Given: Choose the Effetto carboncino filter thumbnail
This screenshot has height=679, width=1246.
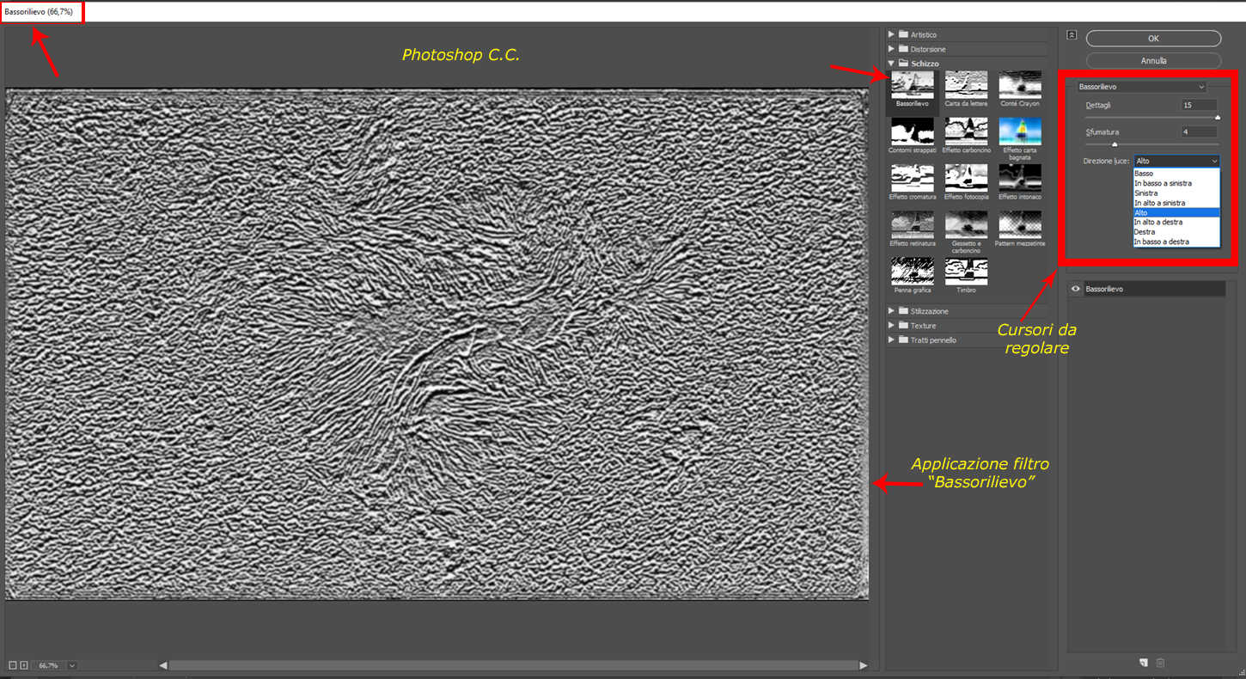Looking at the screenshot, I should [966, 132].
